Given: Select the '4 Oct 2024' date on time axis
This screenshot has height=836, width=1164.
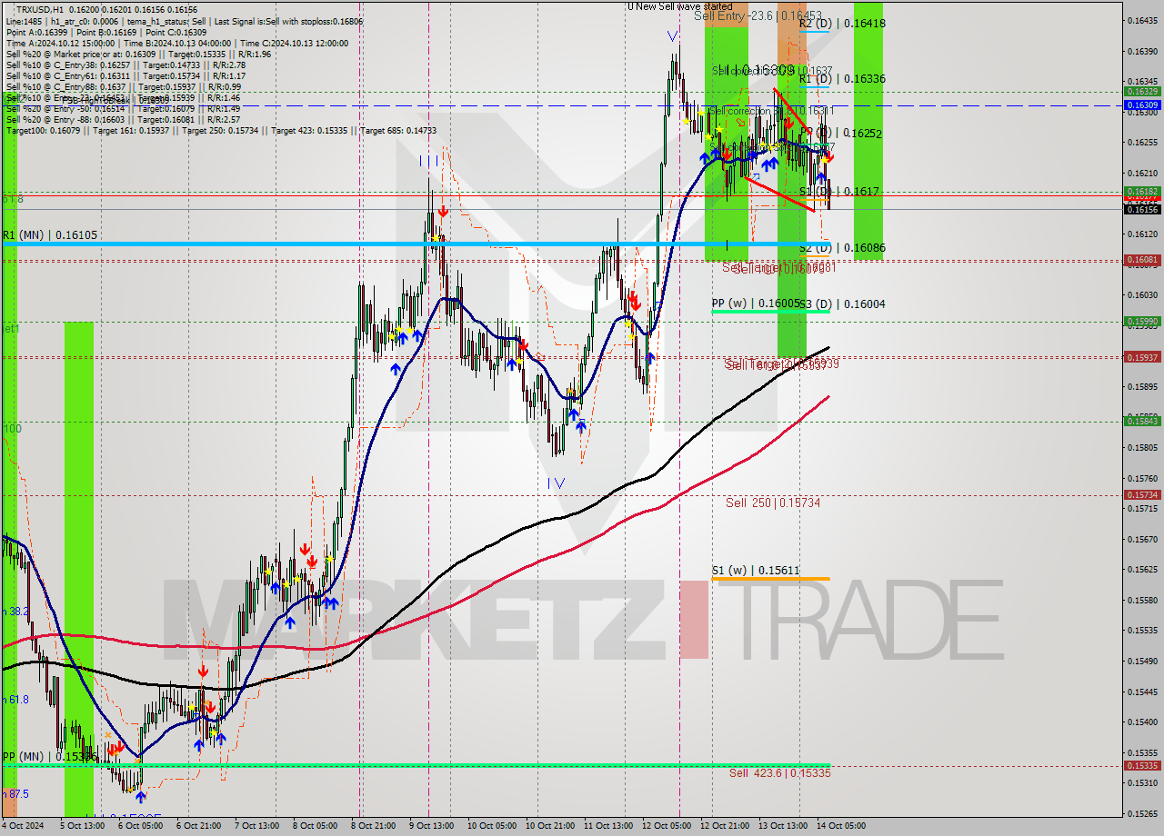Looking at the screenshot, I should pos(23,826).
